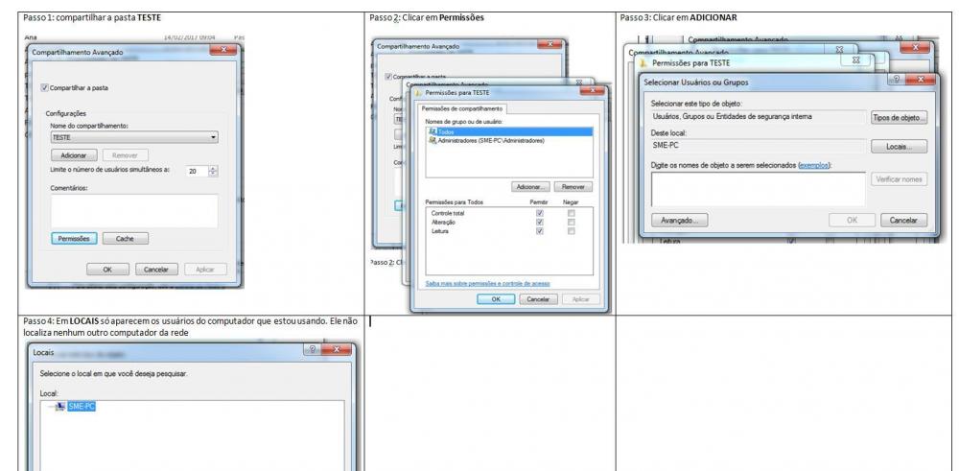The width and height of the screenshot is (959, 471).
Task: Toggle Permitir checkbox for Leitura
Action: click(540, 231)
